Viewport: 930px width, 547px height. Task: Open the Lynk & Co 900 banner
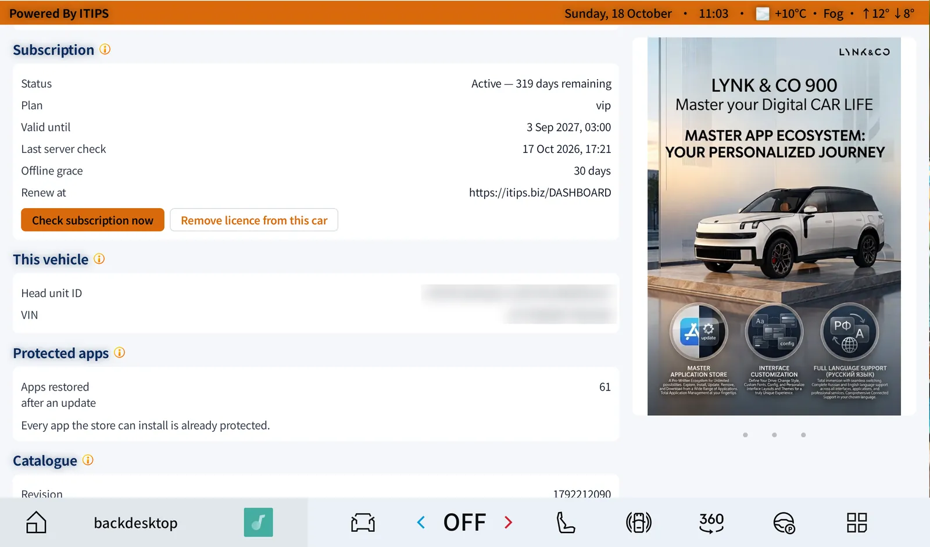[x=774, y=226]
